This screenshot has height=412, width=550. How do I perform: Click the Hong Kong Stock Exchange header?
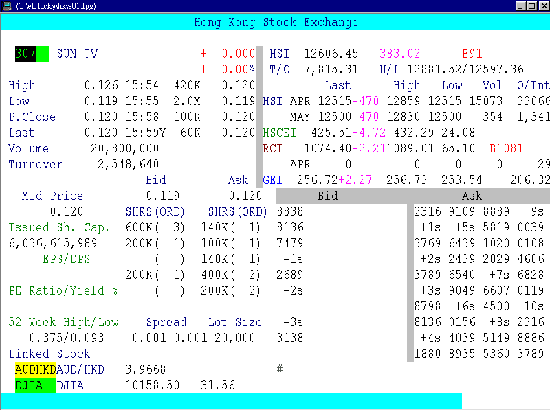(275, 22)
